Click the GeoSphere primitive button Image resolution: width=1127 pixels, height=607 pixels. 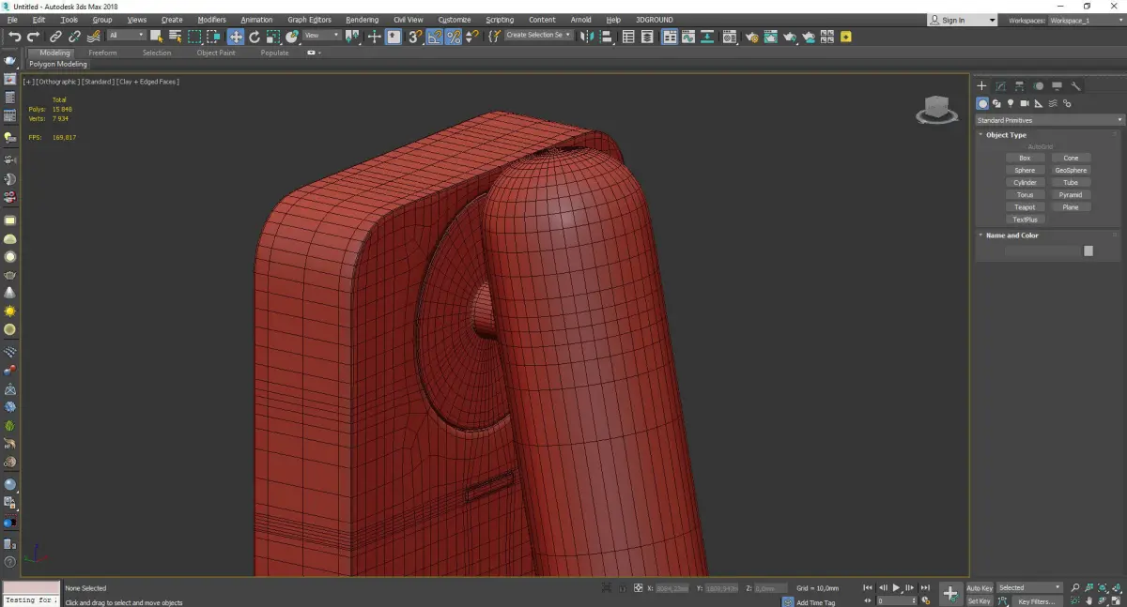[1071, 171]
